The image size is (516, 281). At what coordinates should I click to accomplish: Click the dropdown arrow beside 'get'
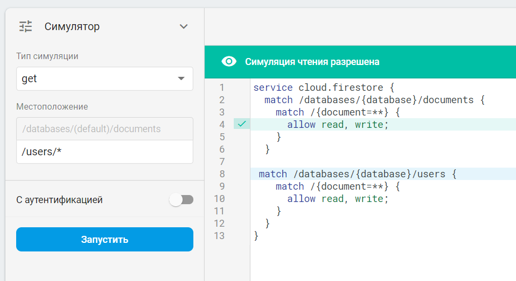pyautogui.click(x=181, y=78)
